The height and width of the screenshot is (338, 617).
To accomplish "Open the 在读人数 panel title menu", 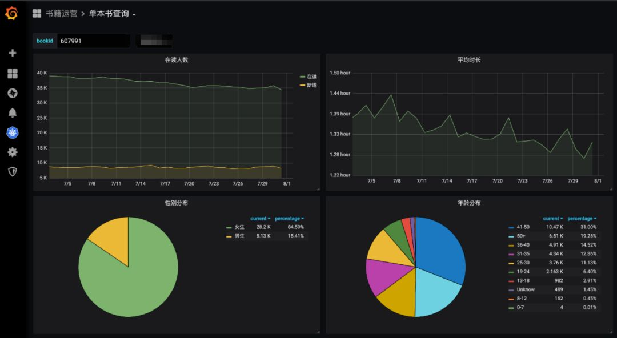I will point(177,60).
